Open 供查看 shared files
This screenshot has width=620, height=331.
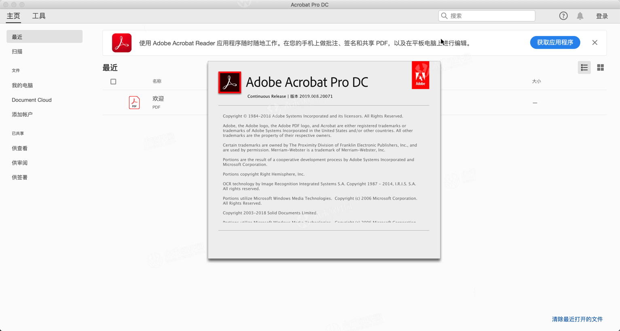(19, 149)
